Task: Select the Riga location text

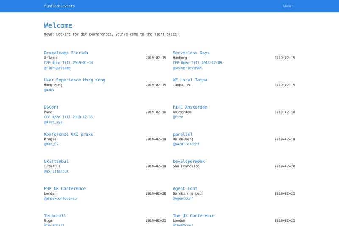Action: coord(48,220)
